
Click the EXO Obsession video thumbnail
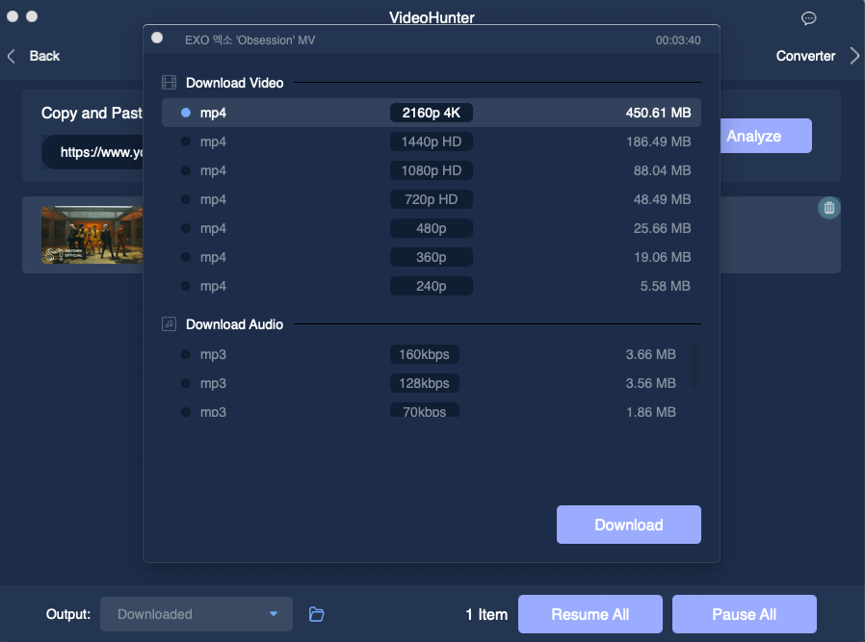coord(92,234)
